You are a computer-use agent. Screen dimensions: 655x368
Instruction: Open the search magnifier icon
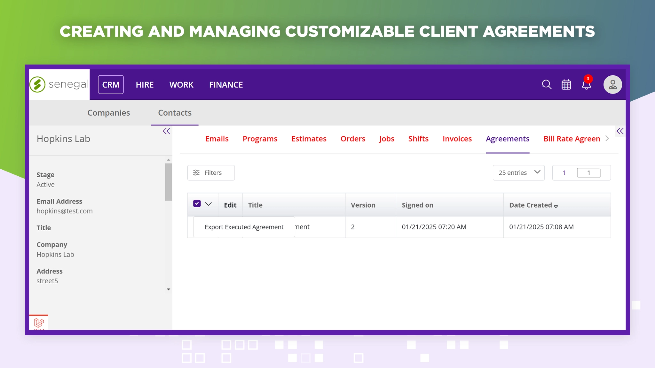(x=547, y=85)
